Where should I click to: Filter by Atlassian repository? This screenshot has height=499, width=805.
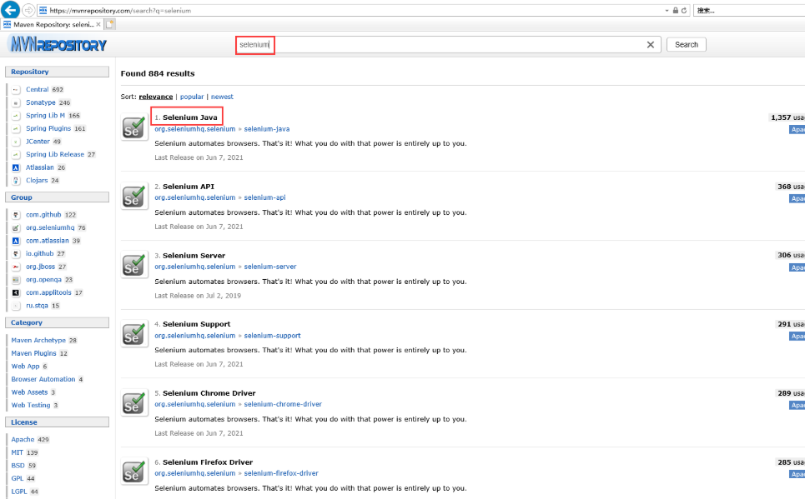click(x=39, y=167)
